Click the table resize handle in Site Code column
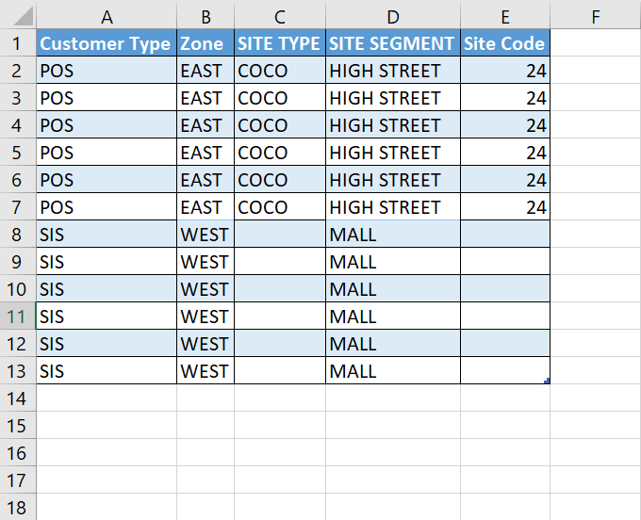 [x=547, y=382]
